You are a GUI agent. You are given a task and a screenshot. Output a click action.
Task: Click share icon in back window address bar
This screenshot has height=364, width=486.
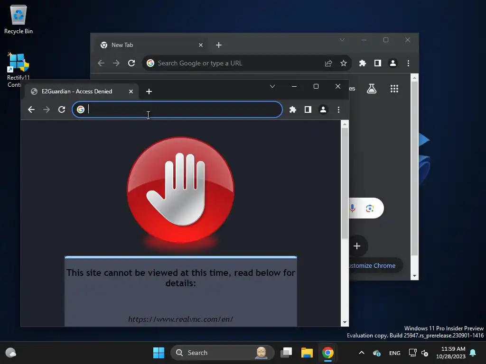click(x=328, y=64)
